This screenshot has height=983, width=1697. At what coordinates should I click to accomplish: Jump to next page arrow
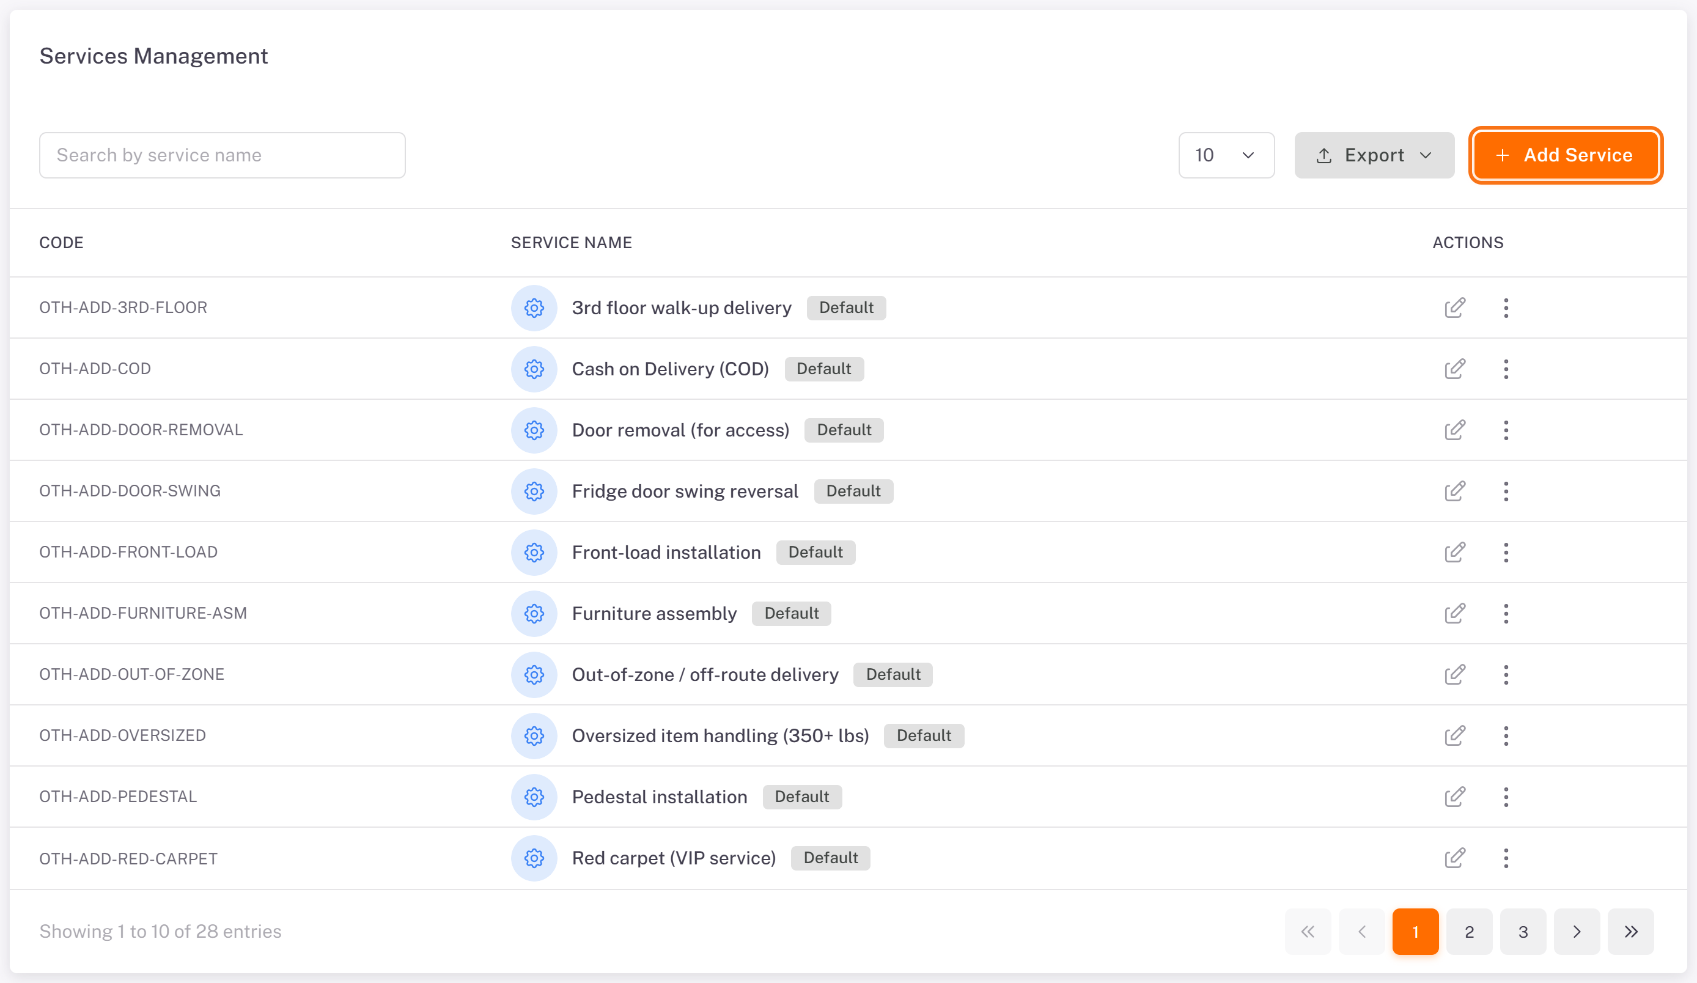coord(1577,932)
